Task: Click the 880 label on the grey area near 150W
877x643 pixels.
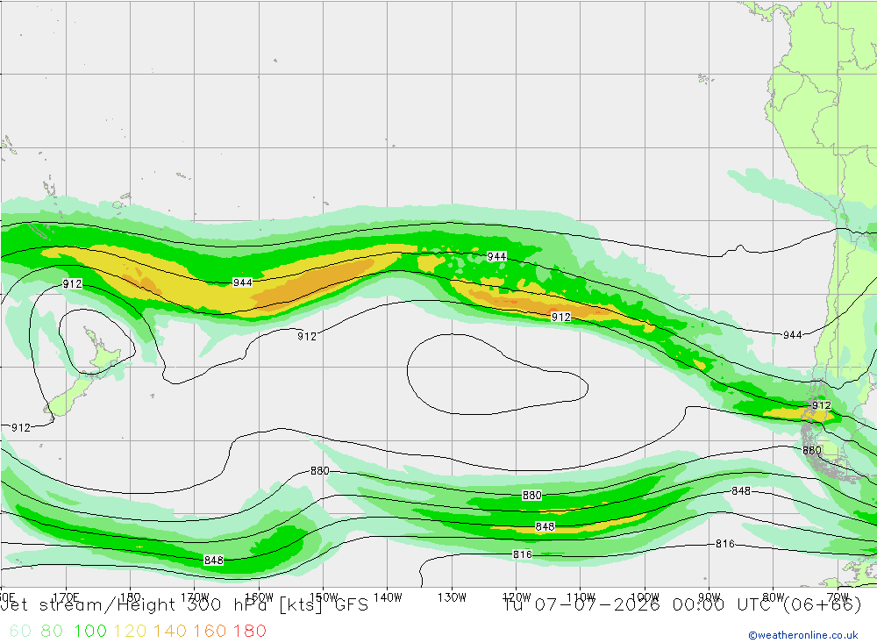Action: [x=319, y=471]
